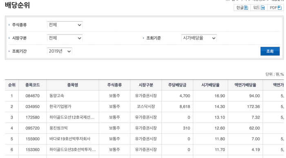Click stock code 034950

(x=32, y=107)
